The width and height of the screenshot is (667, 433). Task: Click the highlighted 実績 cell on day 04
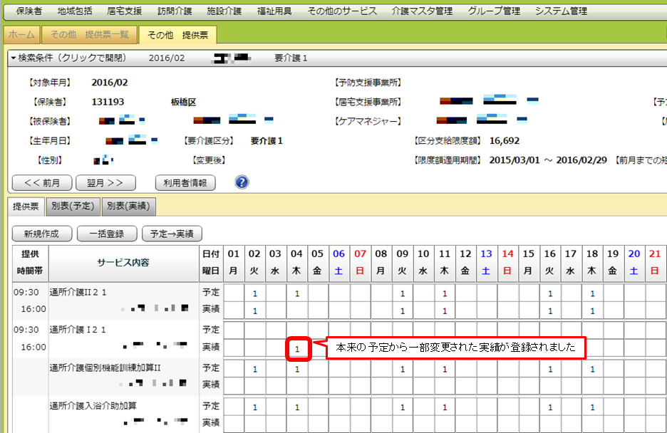click(x=298, y=349)
